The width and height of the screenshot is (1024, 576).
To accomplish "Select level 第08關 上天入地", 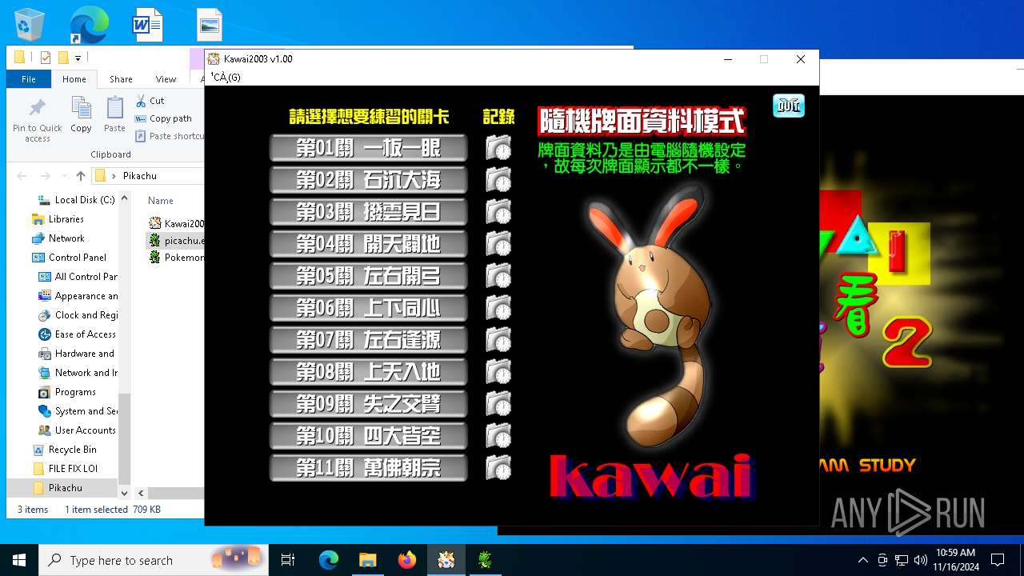I will pyautogui.click(x=368, y=372).
